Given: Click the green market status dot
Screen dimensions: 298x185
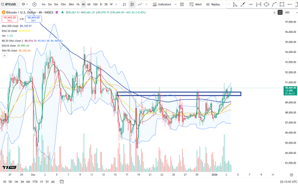Looking at the screenshot, I should [62, 12].
